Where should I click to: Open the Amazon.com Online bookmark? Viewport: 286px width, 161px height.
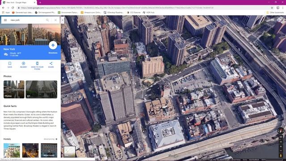[91, 13]
